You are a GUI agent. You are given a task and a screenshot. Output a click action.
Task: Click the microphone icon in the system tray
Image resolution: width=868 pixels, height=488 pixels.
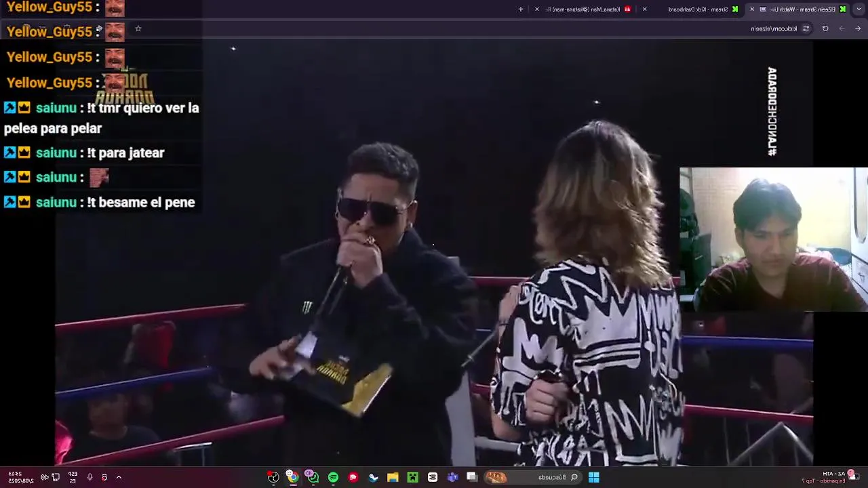coord(90,477)
